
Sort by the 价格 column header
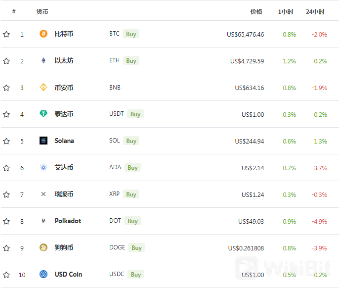point(256,12)
